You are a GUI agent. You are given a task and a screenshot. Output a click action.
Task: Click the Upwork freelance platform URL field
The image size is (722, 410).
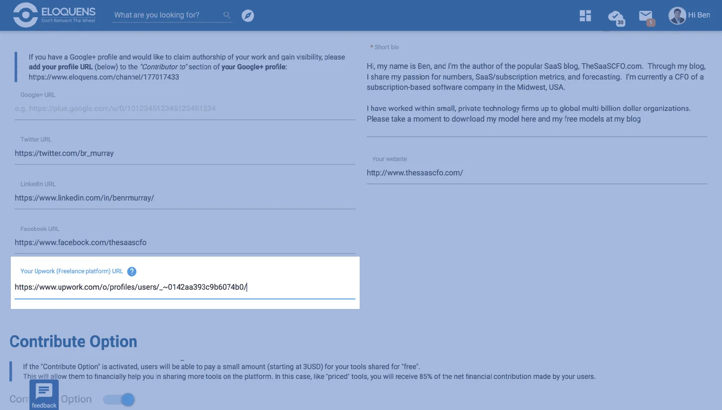pos(185,287)
